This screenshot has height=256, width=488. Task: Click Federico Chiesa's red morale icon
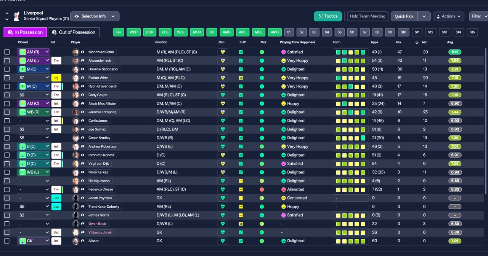(262, 189)
